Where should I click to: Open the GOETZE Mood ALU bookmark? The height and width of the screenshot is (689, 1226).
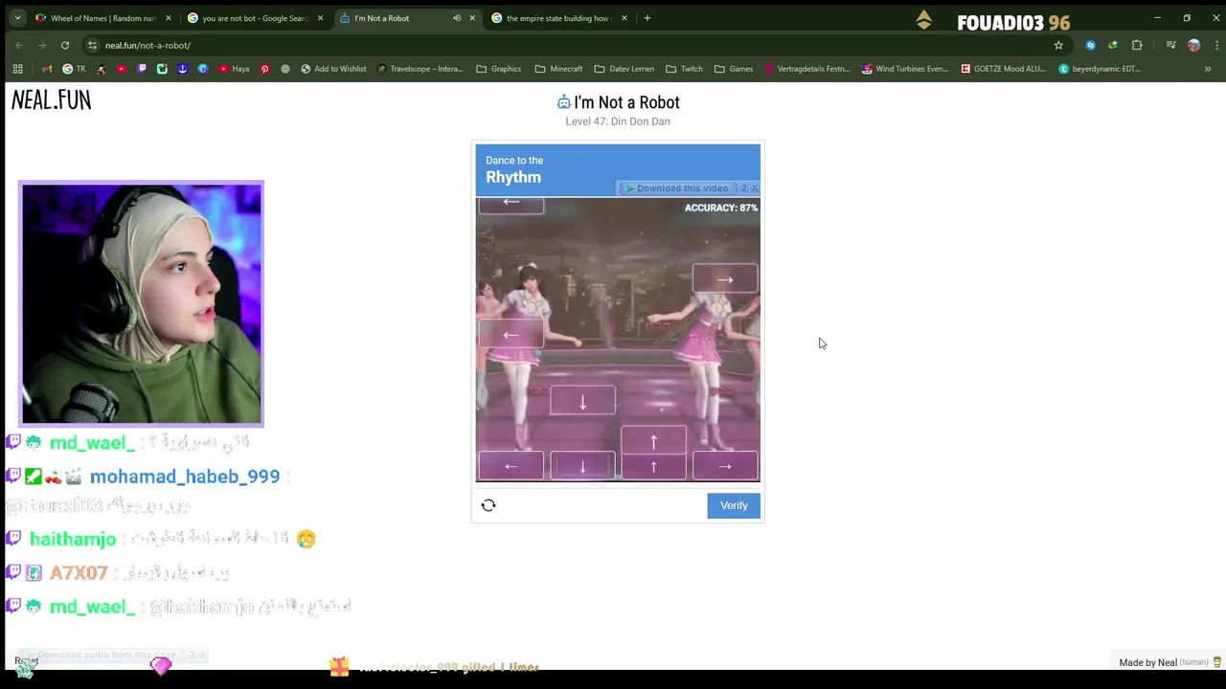1003,69
